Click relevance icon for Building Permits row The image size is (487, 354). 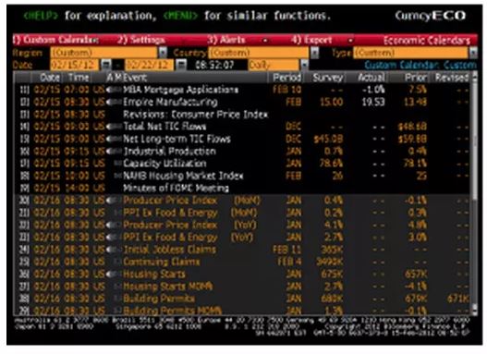[117, 299]
